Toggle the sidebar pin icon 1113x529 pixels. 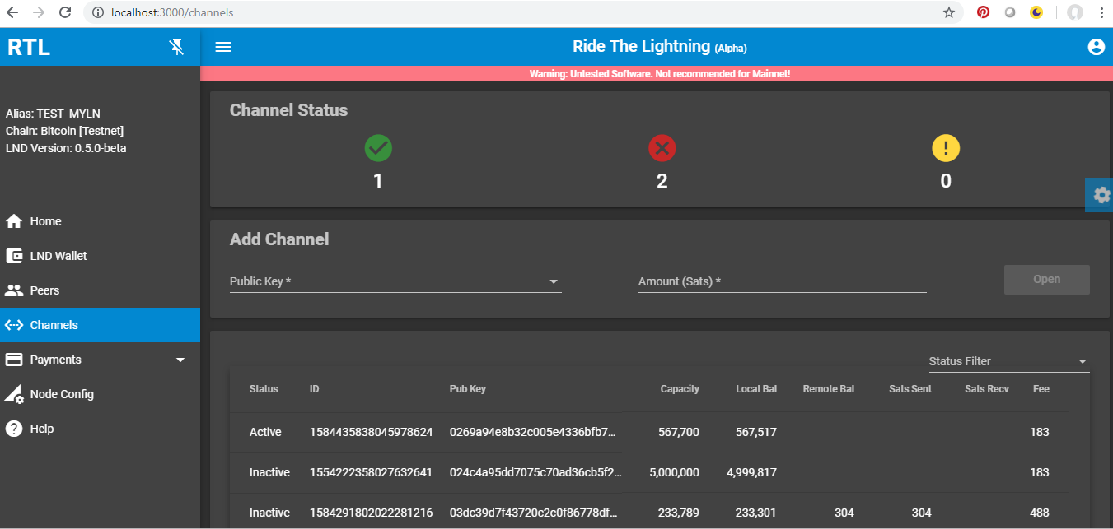coord(176,47)
